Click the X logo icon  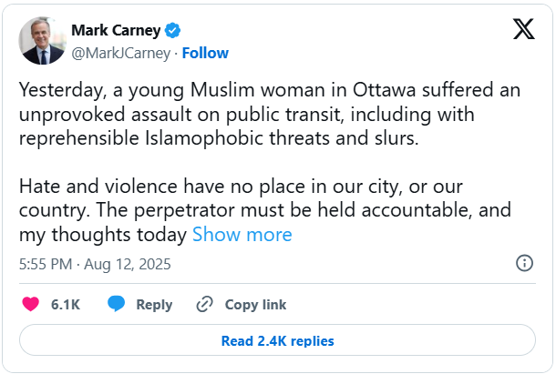tap(523, 29)
